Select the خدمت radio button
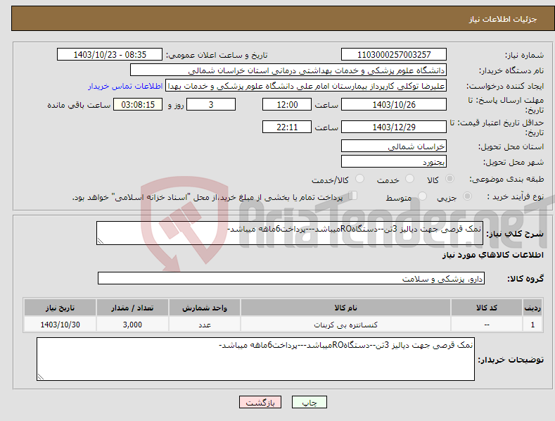 point(409,179)
